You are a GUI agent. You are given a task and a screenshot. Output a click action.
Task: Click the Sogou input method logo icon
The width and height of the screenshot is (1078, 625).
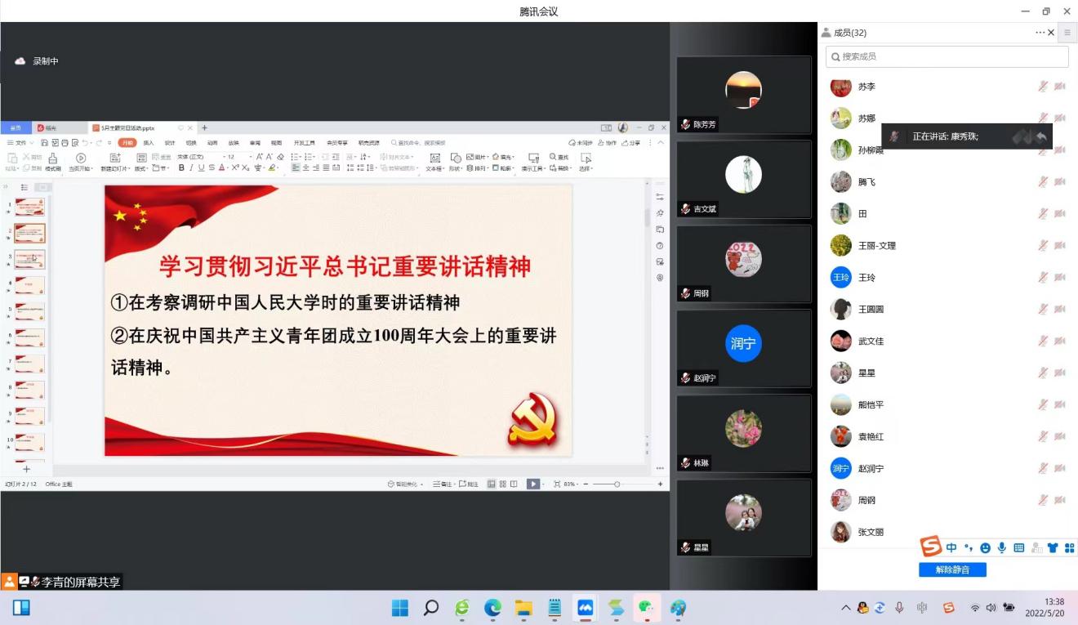coord(931,547)
